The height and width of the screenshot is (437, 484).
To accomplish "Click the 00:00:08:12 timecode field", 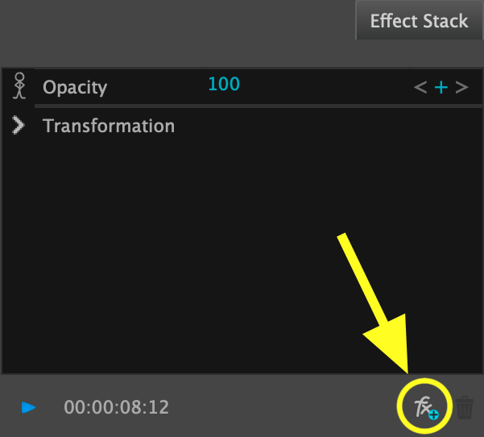I will click(x=117, y=407).
